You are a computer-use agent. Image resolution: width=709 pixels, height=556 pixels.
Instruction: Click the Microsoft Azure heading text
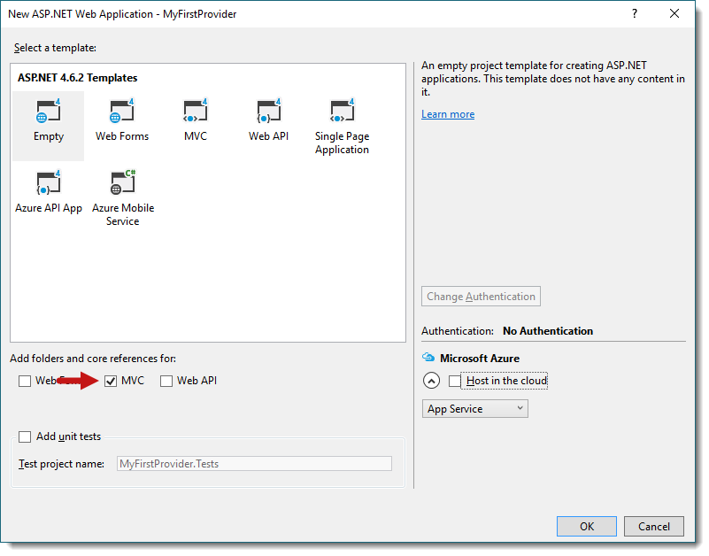click(x=480, y=359)
